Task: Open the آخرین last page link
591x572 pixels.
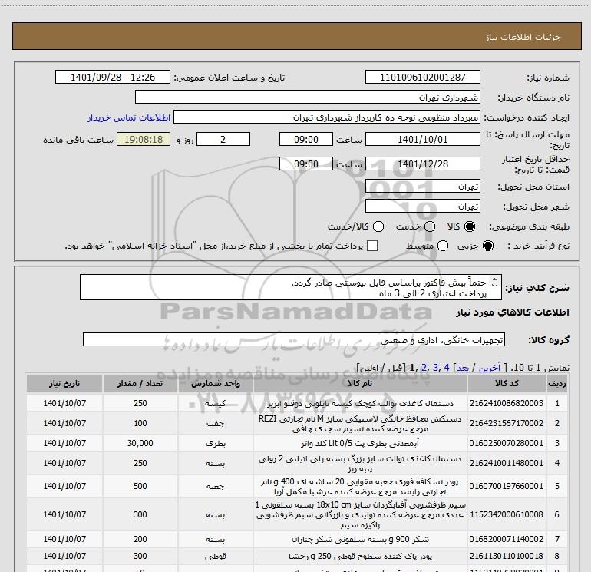Action: point(490,367)
